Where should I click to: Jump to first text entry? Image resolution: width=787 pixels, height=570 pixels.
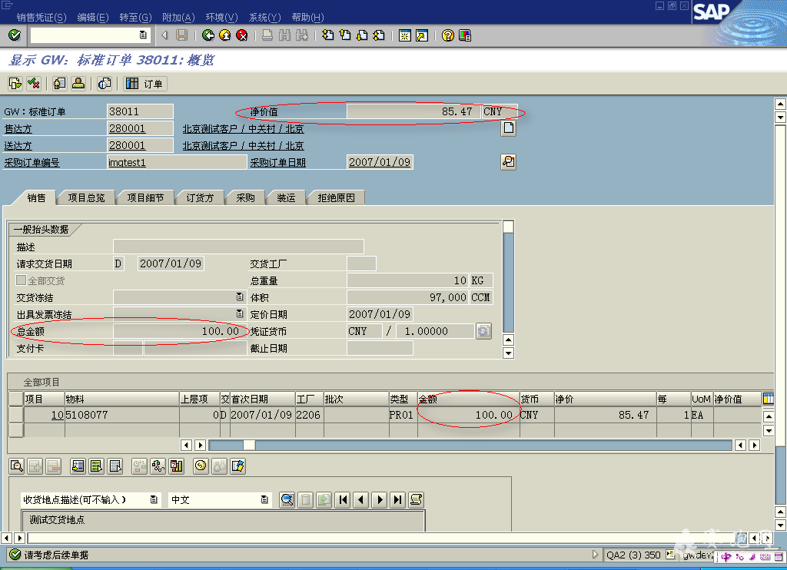[343, 499]
